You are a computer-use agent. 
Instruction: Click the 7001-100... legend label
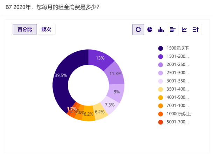(178, 106)
